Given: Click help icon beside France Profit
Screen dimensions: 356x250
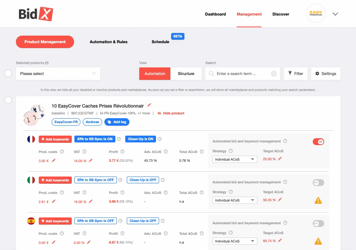Looking at the screenshot, I should tap(122, 152).
